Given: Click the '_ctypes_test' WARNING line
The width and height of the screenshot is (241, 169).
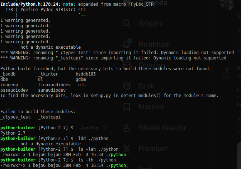Looking at the screenshot, I should (x=117, y=53).
